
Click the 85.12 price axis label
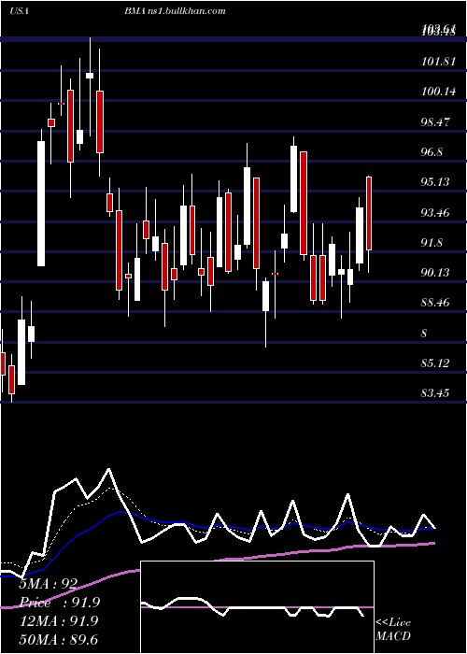(436, 363)
